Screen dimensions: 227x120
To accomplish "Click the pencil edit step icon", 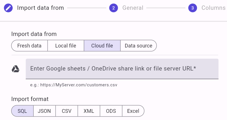I will pos(9,8).
